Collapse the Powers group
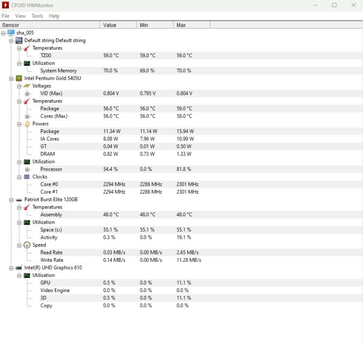This screenshot has width=363, height=343. click(19, 124)
